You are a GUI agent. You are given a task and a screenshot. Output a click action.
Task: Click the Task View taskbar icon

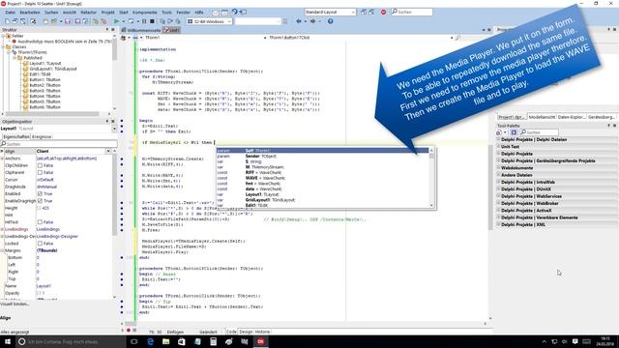[x=133, y=341]
